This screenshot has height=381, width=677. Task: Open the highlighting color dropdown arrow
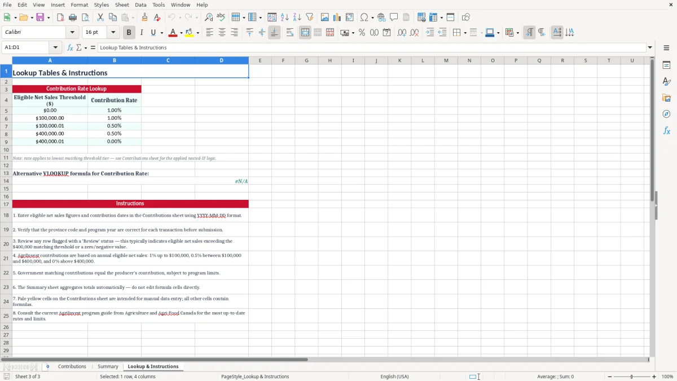tap(197, 33)
